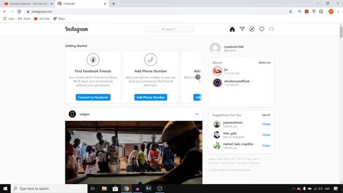Reload the page with refresh icon
343x193 pixels.
pyautogui.click(x=19, y=12)
